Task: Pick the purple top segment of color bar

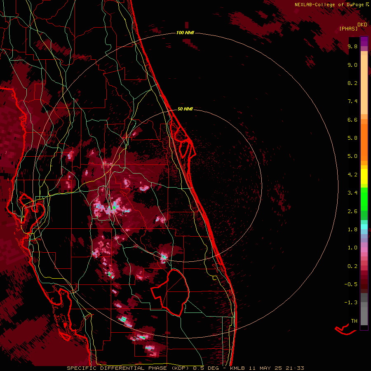Action: click(x=364, y=41)
